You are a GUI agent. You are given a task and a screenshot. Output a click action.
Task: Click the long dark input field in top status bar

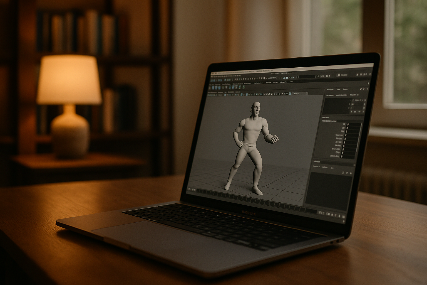pos(307,77)
